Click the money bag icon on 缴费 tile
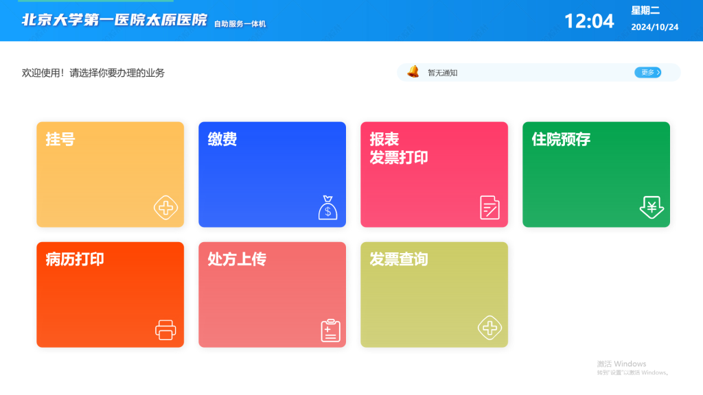Viewport: 703px width, 395px height. coord(327,207)
